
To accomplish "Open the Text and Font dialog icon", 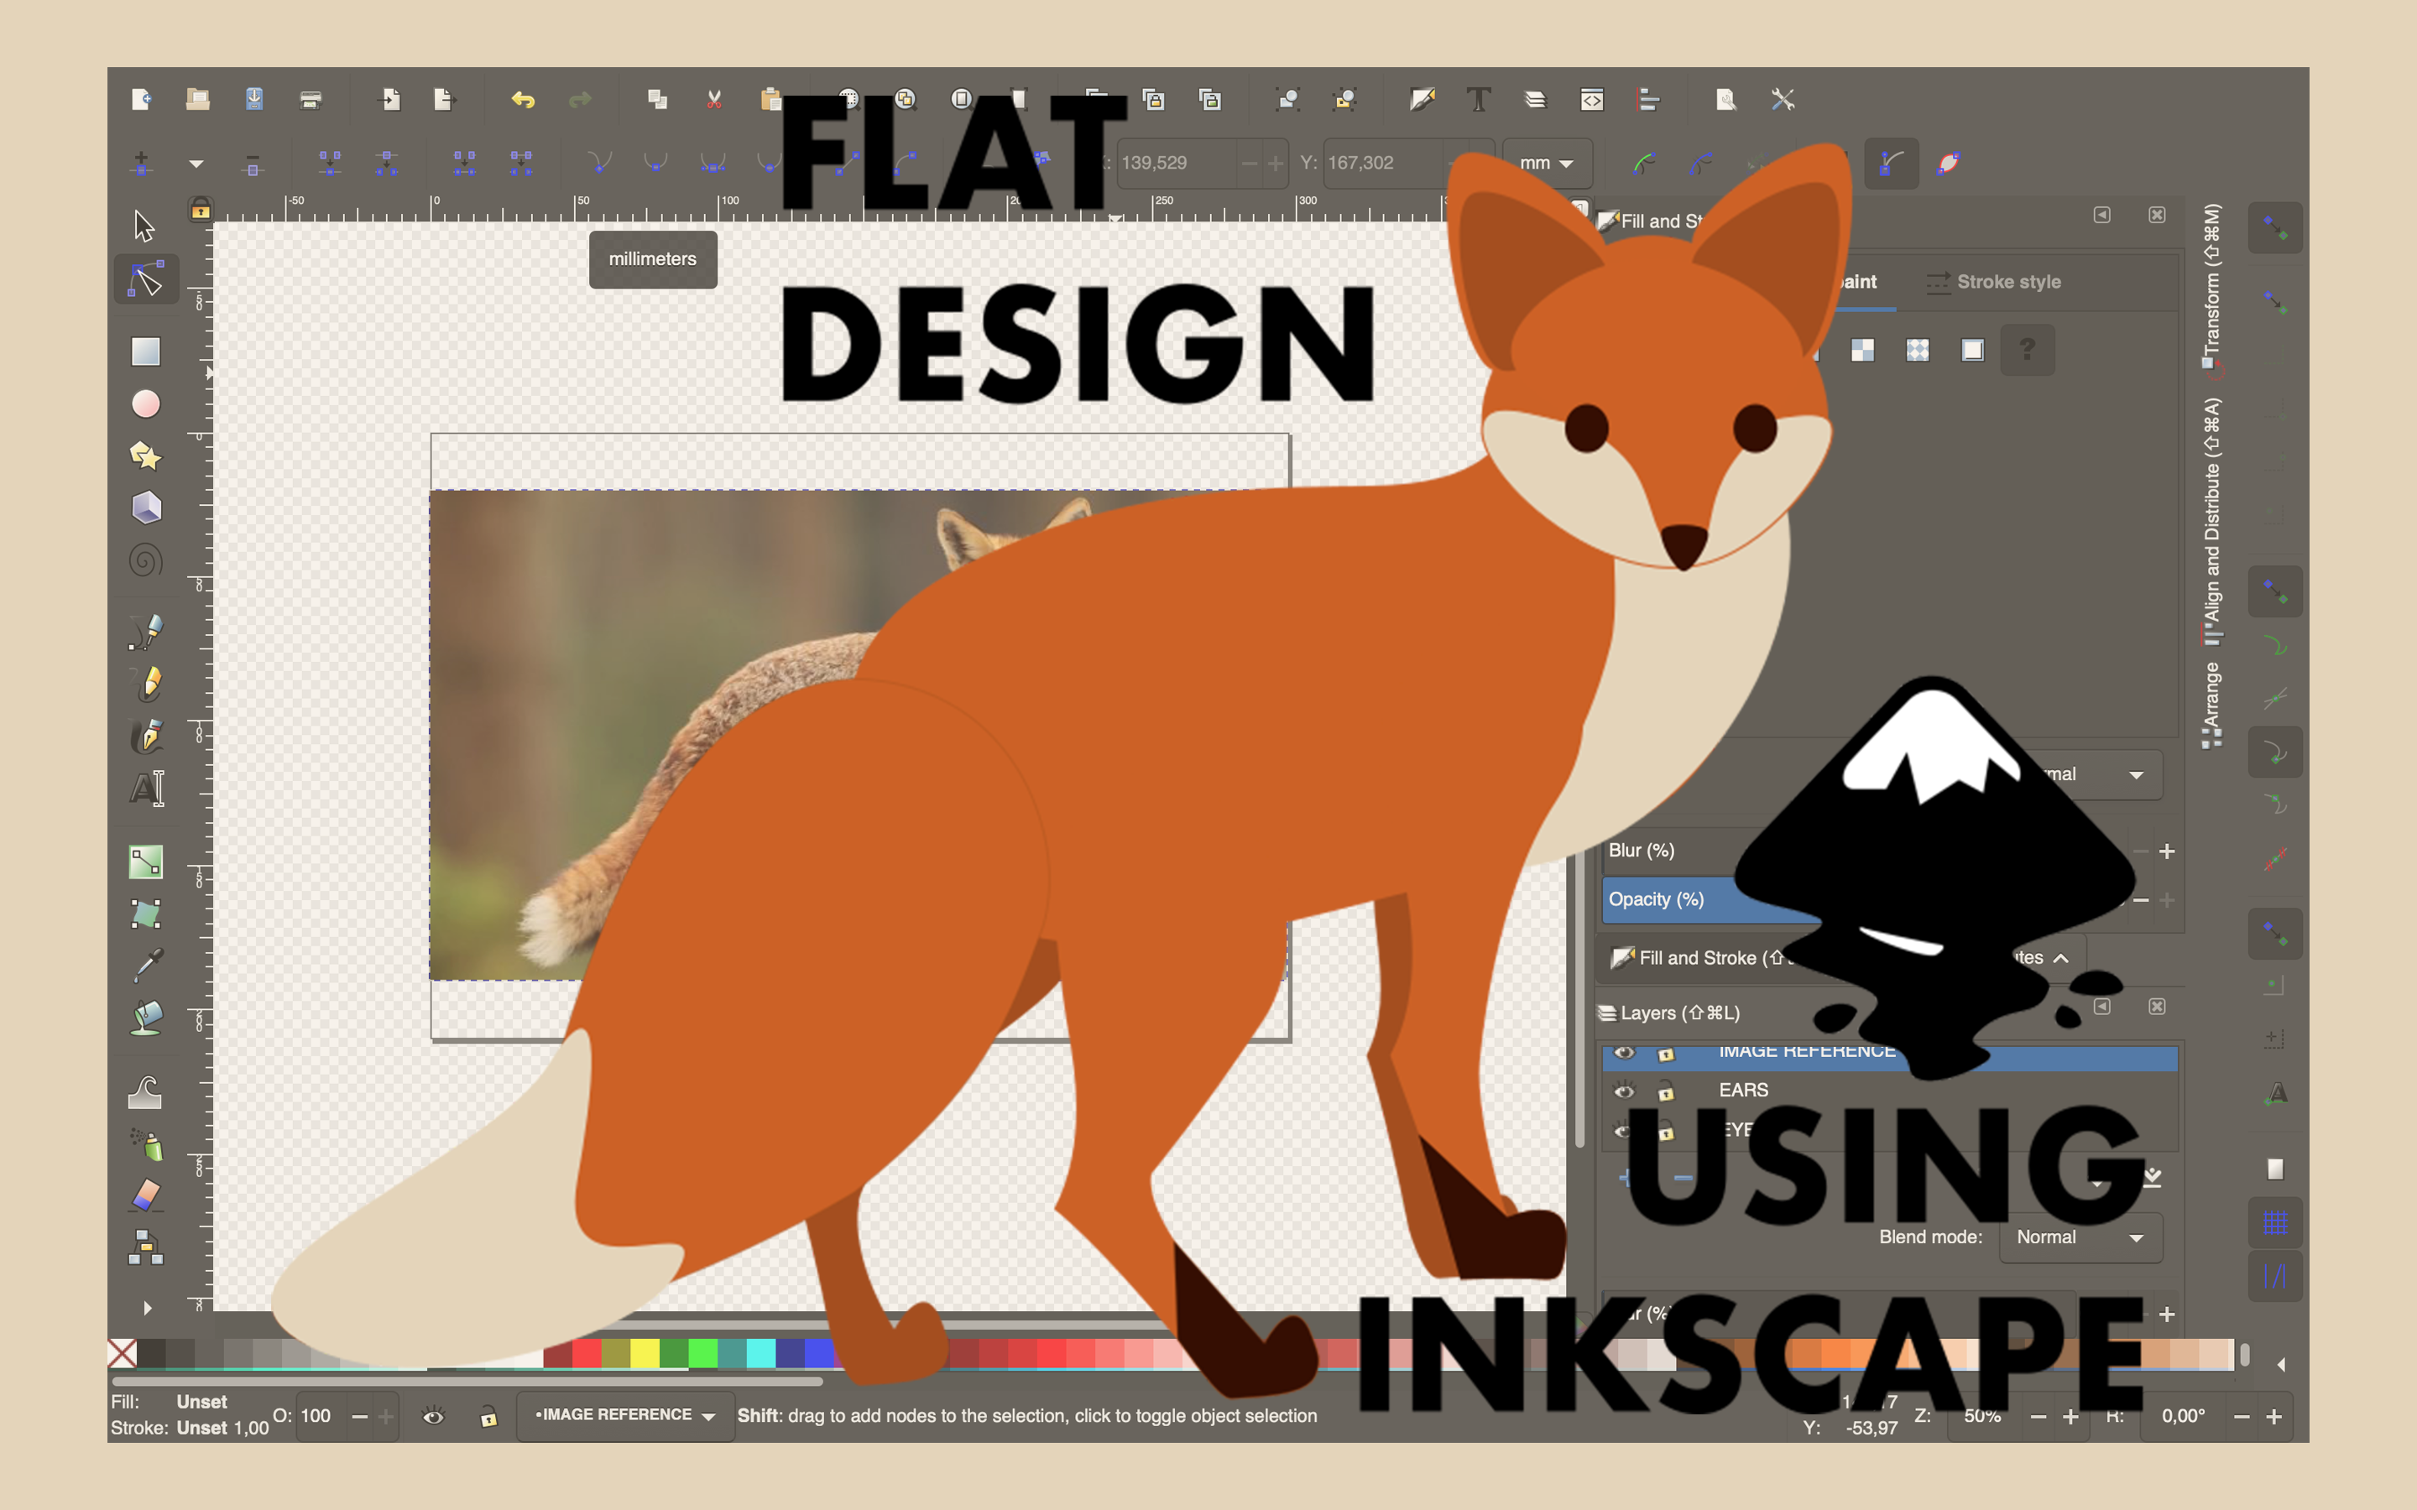I will pos(1478,99).
